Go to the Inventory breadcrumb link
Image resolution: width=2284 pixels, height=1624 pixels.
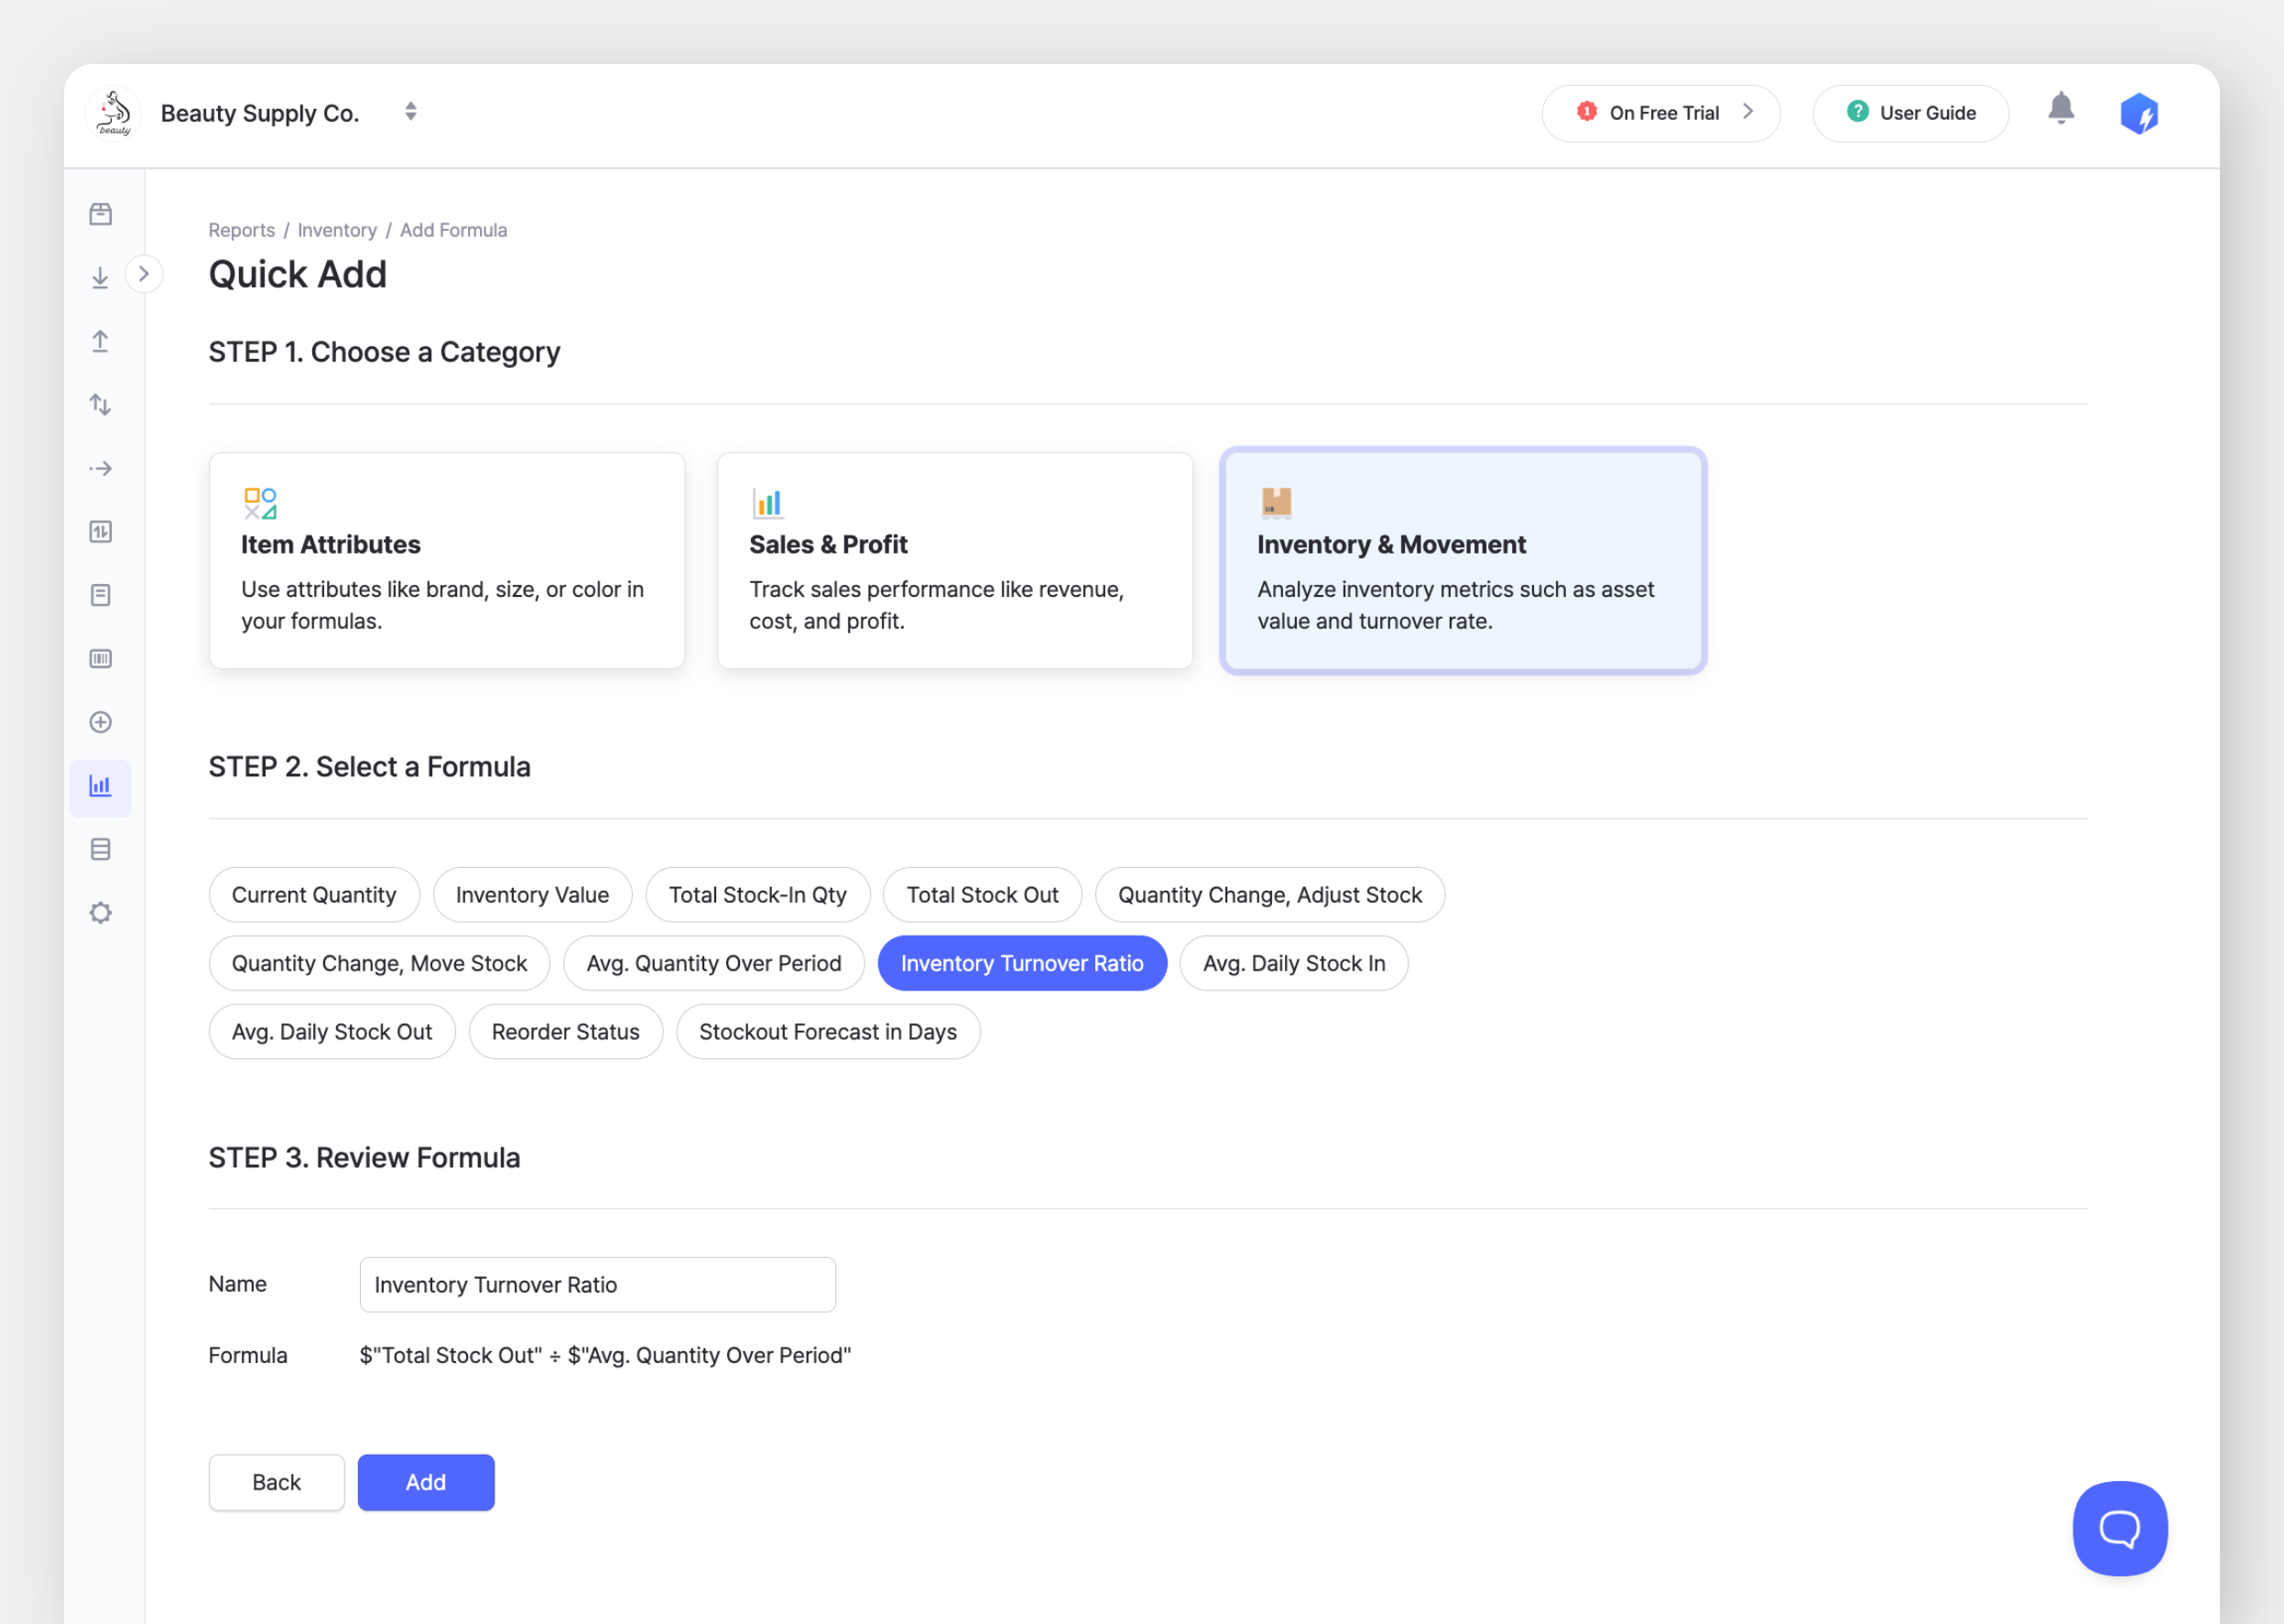point(336,230)
